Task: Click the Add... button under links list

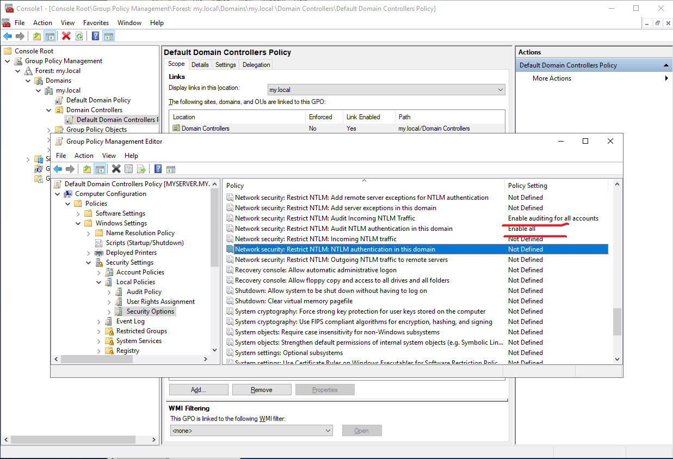Action: pos(198,390)
